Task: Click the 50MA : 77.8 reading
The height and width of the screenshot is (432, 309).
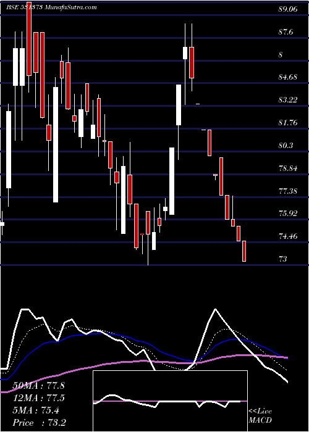Action: pos(38,386)
